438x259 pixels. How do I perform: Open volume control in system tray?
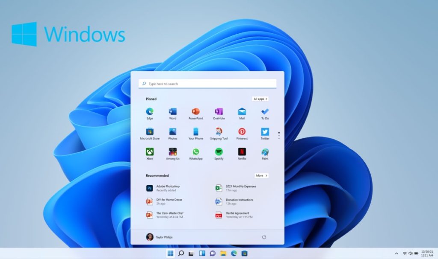click(x=410, y=253)
